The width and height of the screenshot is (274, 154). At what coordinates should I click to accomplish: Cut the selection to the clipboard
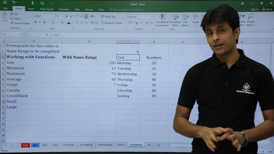click(x=14, y=14)
